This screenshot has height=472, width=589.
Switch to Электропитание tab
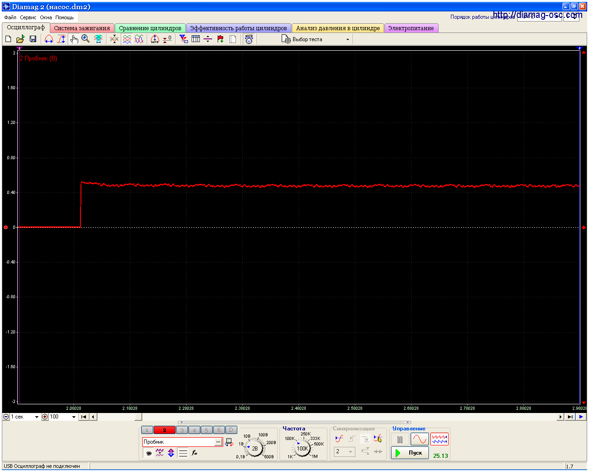pos(411,28)
